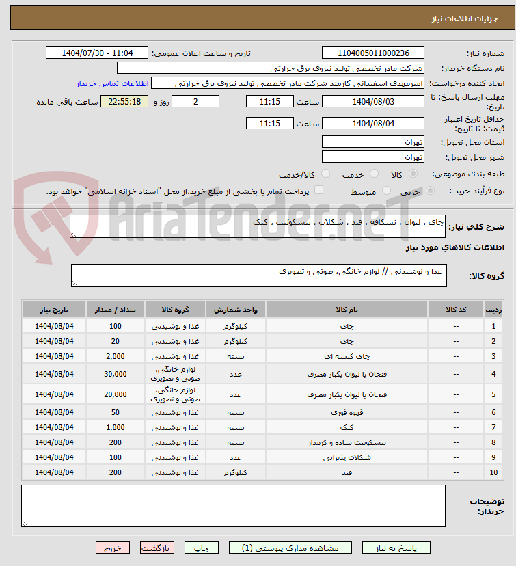
Task: Click the remaining time field 22:55:18
Action: click(x=124, y=101)
